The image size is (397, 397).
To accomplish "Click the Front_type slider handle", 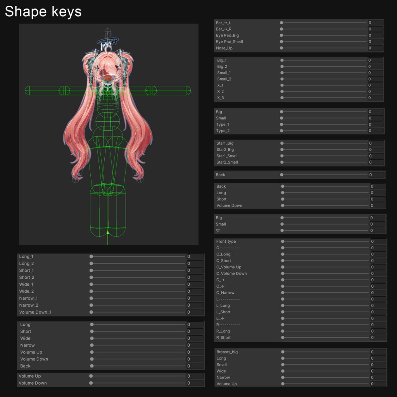I will [x=283, y=242].
